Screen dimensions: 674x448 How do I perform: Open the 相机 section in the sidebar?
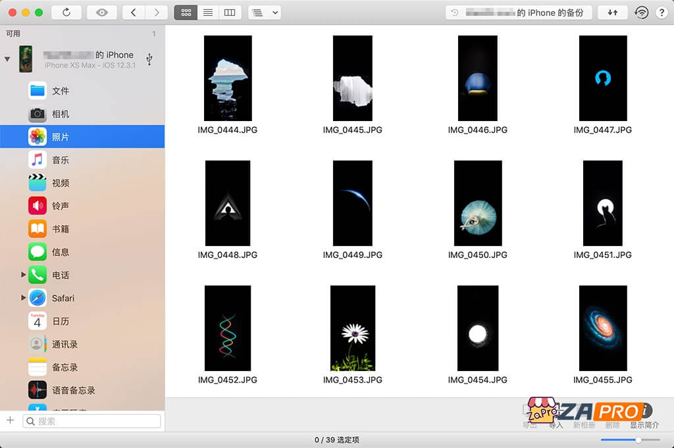pos(61,114)
